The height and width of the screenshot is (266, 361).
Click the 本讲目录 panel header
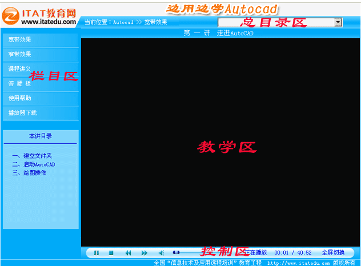point(41,136)
